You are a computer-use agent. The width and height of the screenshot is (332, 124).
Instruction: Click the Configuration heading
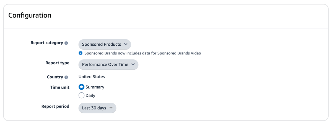[30, 15]
